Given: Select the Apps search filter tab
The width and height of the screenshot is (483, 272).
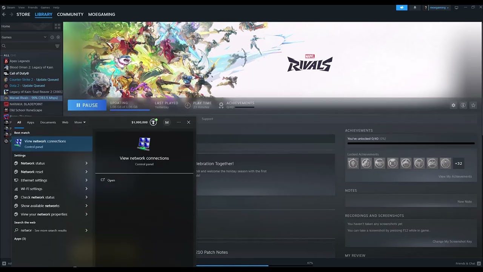Looking at the screenshot, I should pos(31,122).
